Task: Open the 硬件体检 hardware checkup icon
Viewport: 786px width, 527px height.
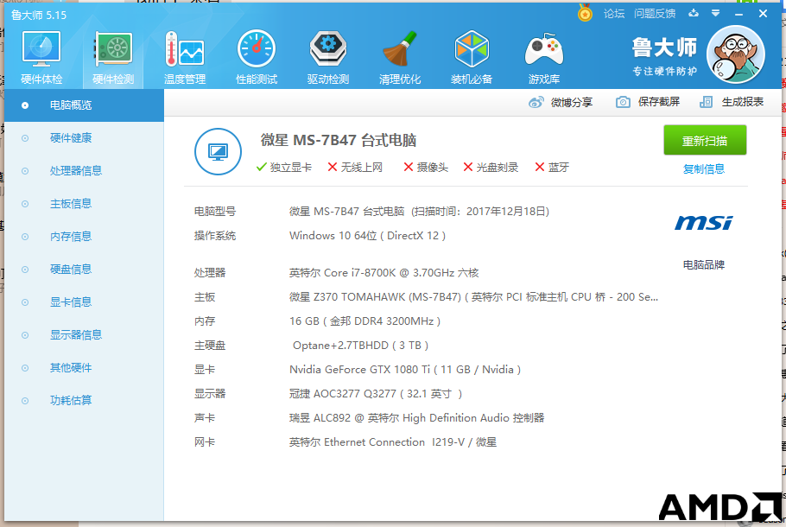Action: pyautogui.click(x=41, y=57)
